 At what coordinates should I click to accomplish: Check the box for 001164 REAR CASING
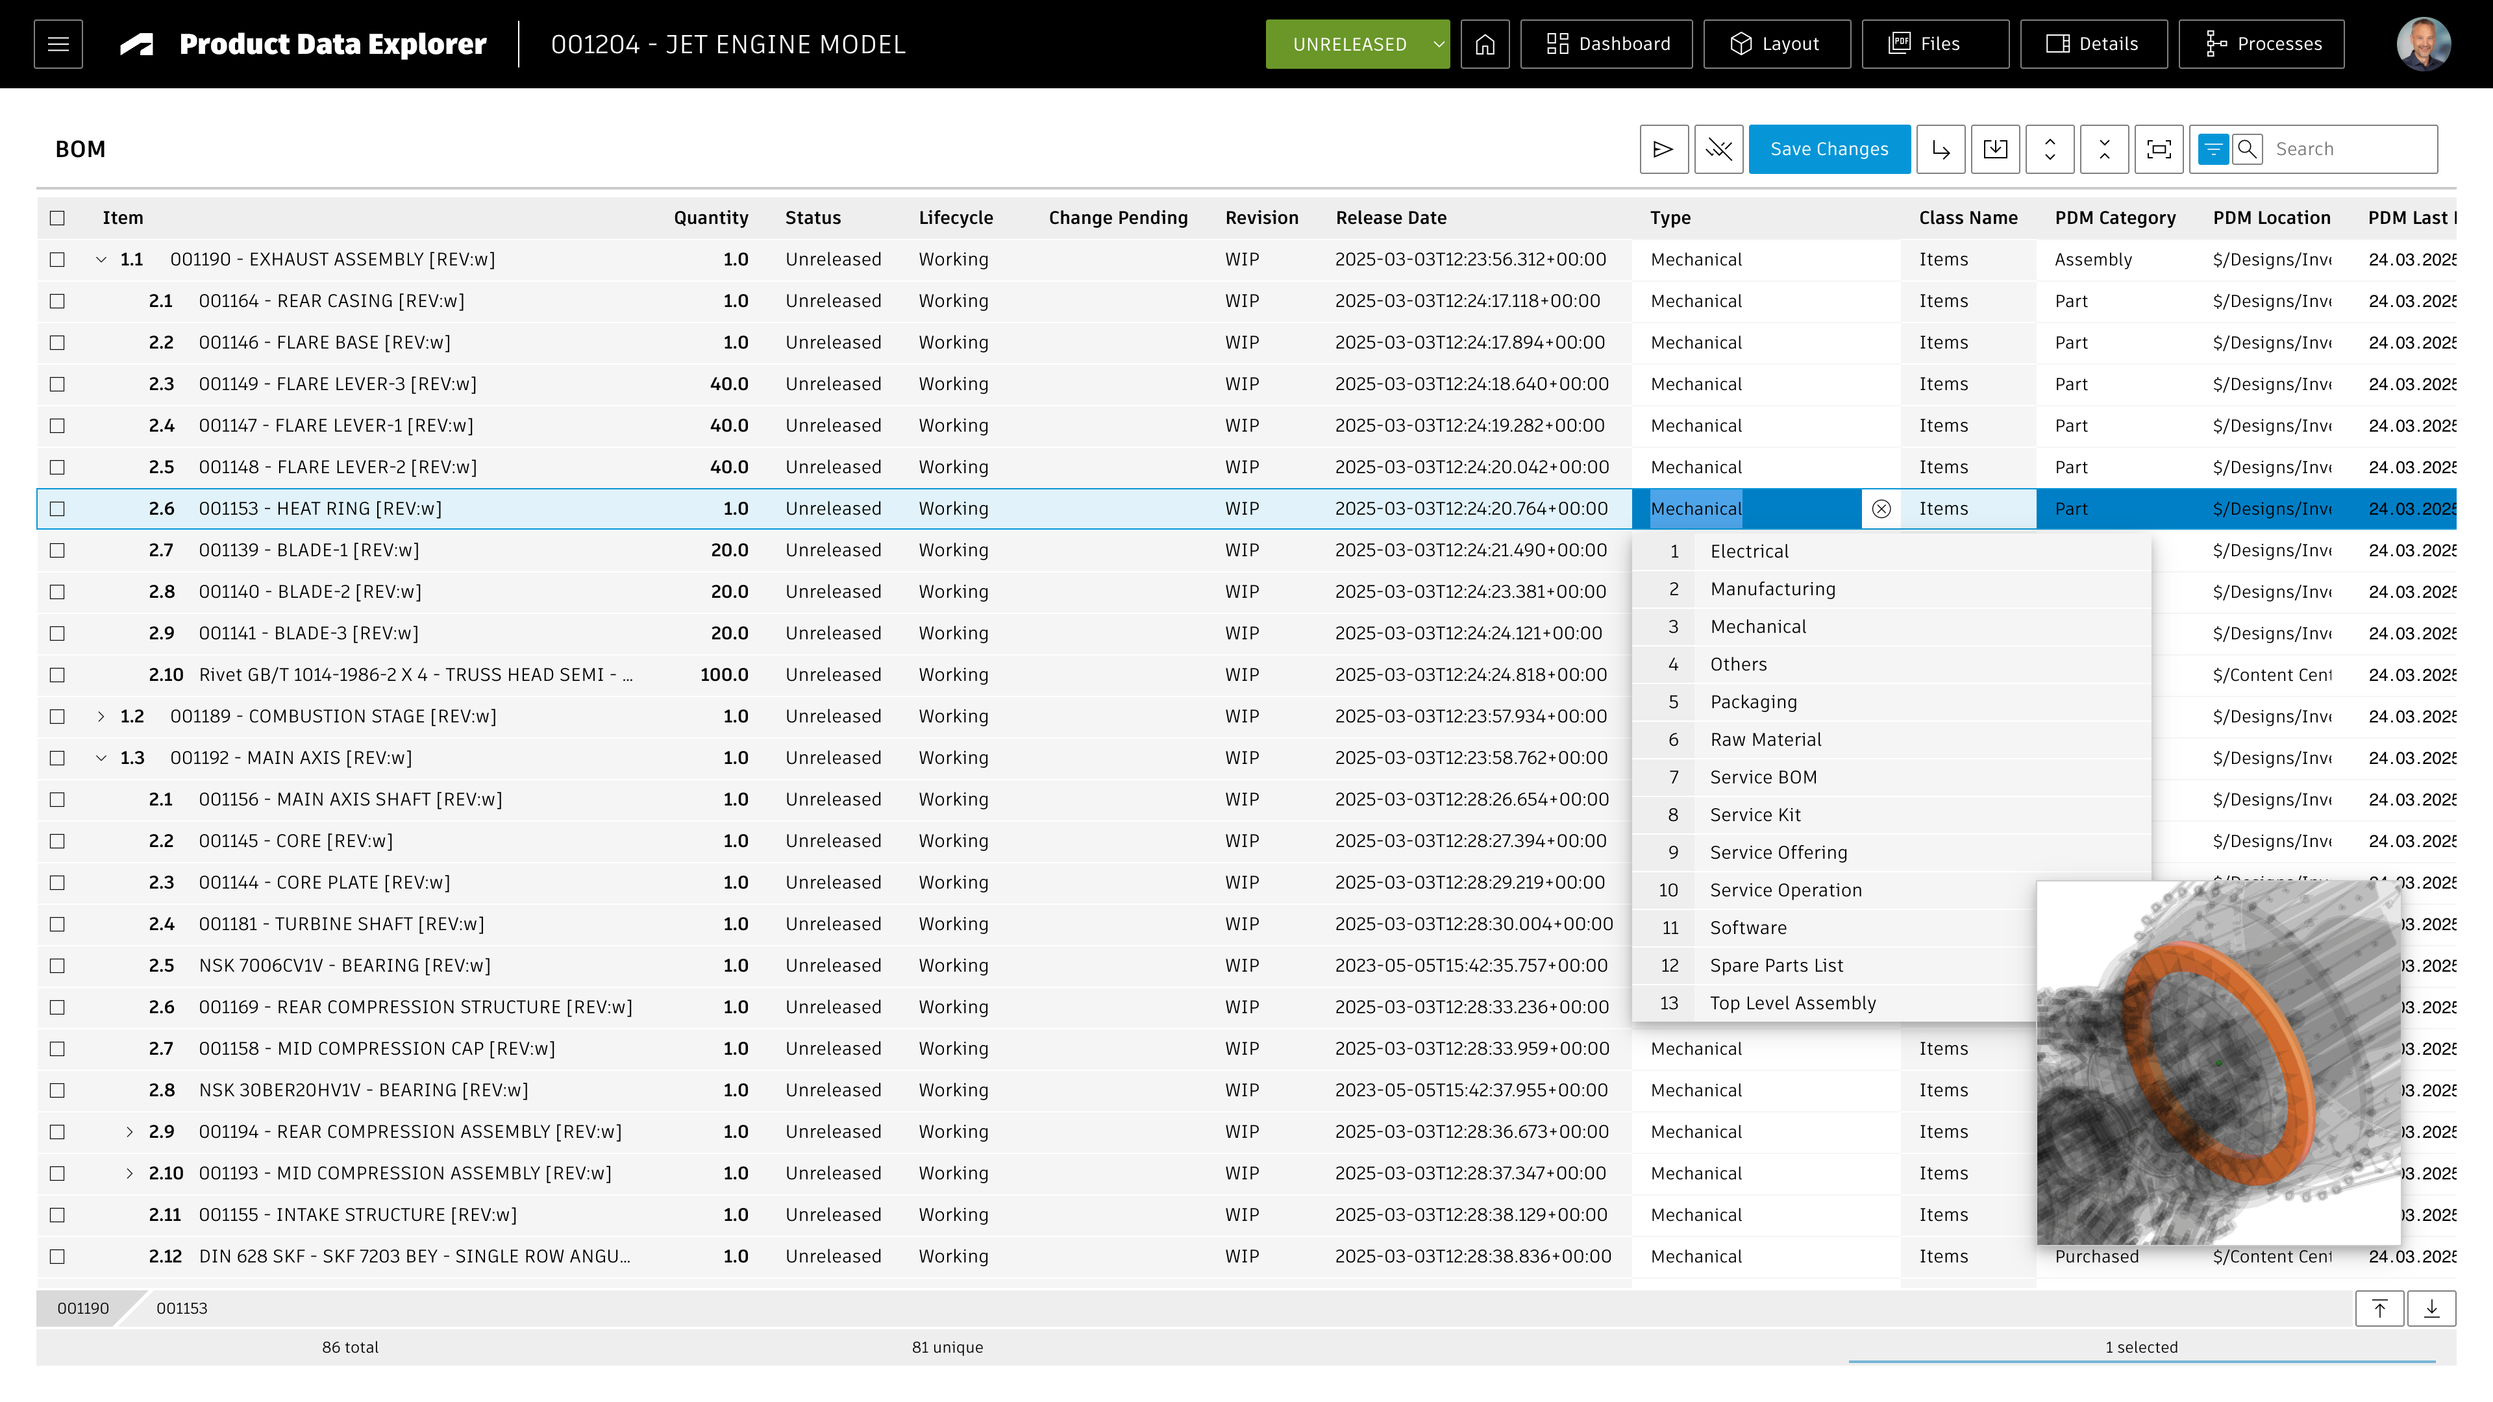(57, 301)
